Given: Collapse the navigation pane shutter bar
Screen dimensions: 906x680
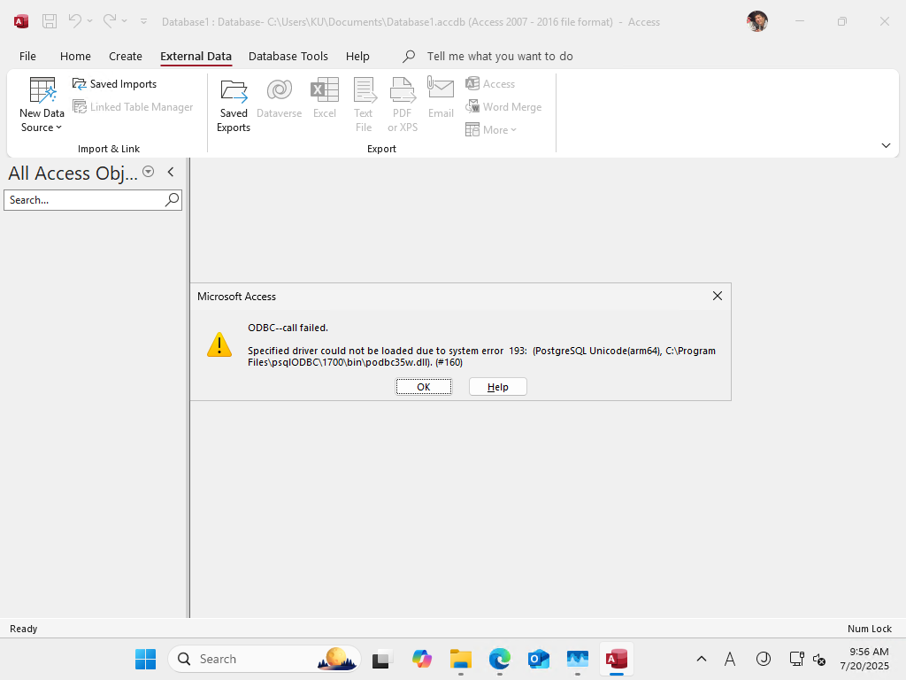Looking at the screenshot, I should pos(171,172).
